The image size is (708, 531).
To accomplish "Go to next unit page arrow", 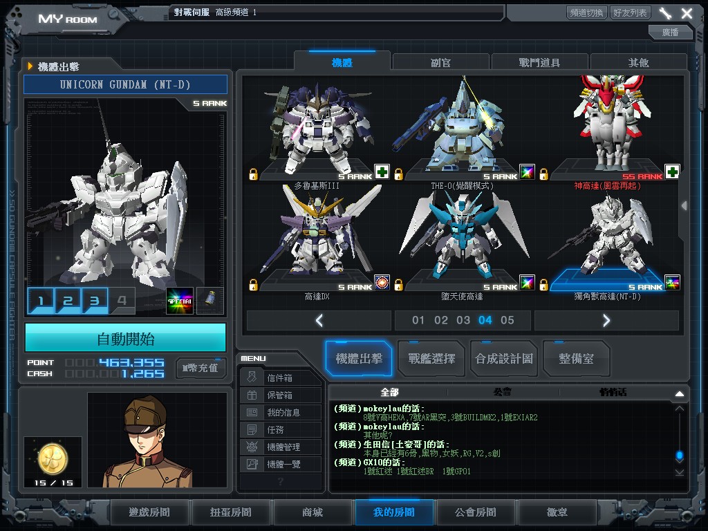I will pyautogui.click(x=606, y=321).
